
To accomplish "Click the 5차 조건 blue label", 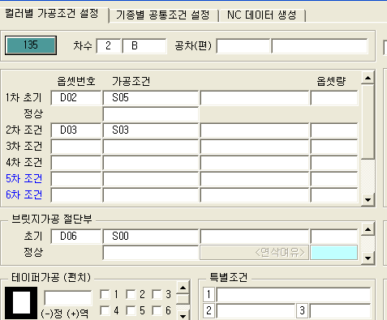I will coord(24,178).
